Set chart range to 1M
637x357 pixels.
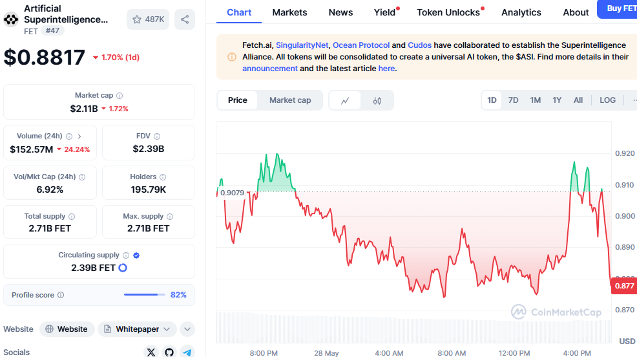coord(535,100)
